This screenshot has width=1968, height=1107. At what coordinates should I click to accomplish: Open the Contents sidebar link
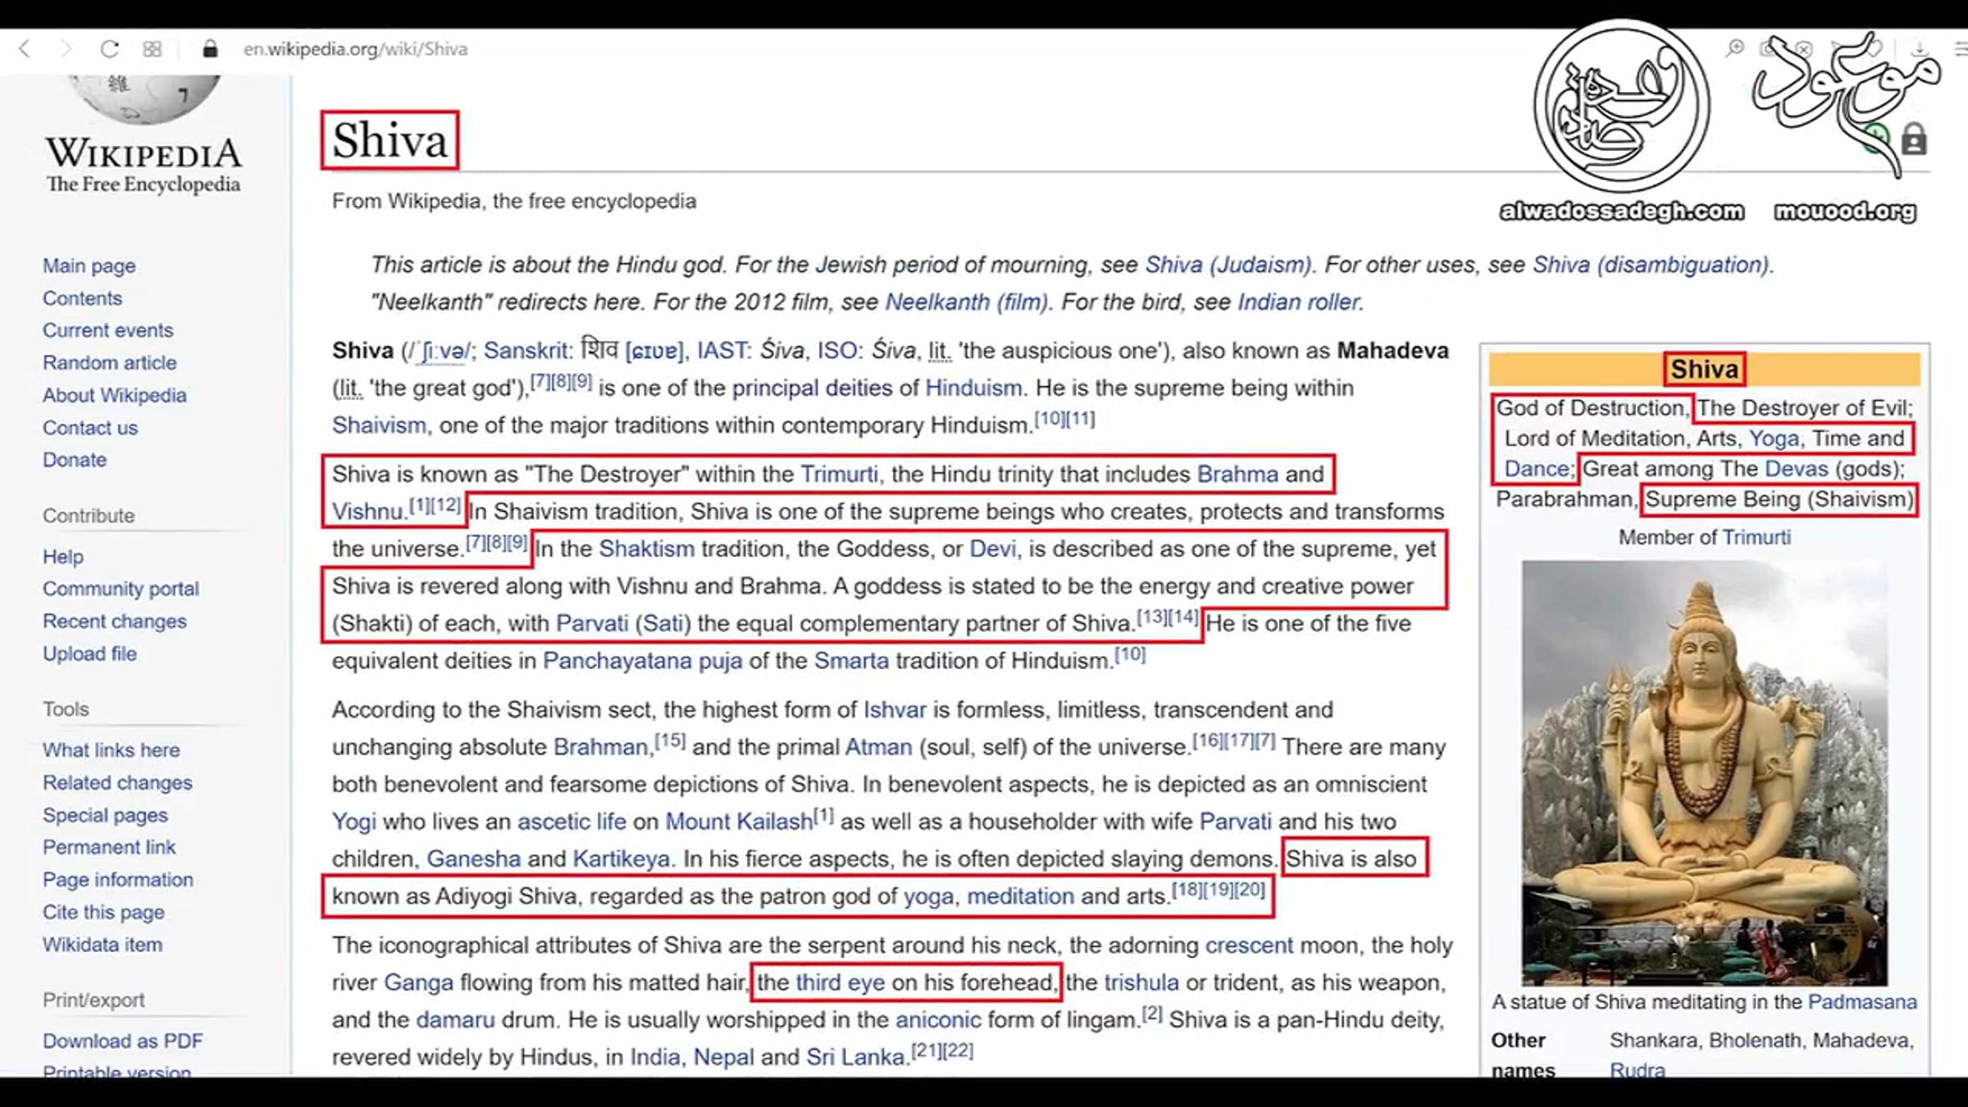point(82,298)
